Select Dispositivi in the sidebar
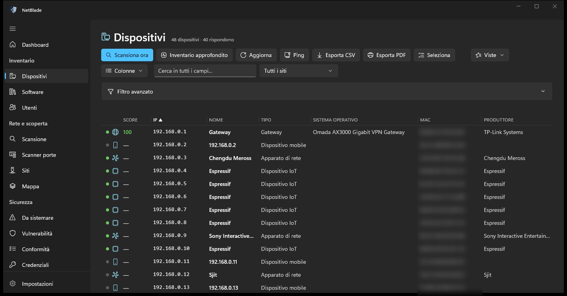Image resolution: width=567 pixels, height=296 pixels. pos(46,76)
